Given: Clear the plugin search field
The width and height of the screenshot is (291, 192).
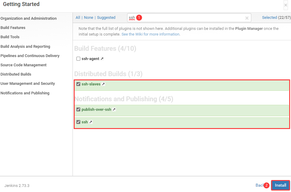Looking at the screenshot, I should pyautogui.click(x=247, y=18).
